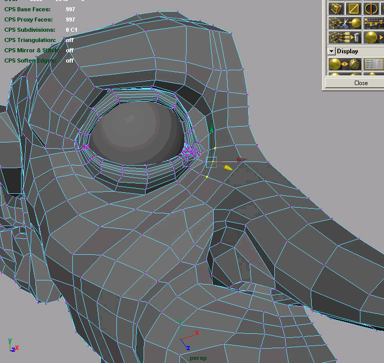Viewport: 384px width, 363px height.
Task: Click the yellow Z-axis cone of manipulator
Action: (228, 167)
